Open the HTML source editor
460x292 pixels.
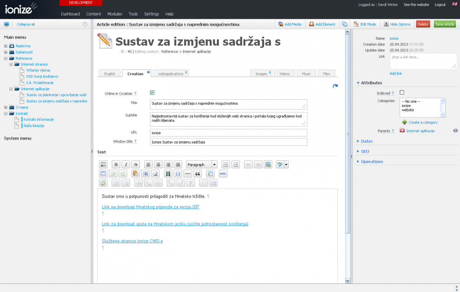click(x=223, y=174)
